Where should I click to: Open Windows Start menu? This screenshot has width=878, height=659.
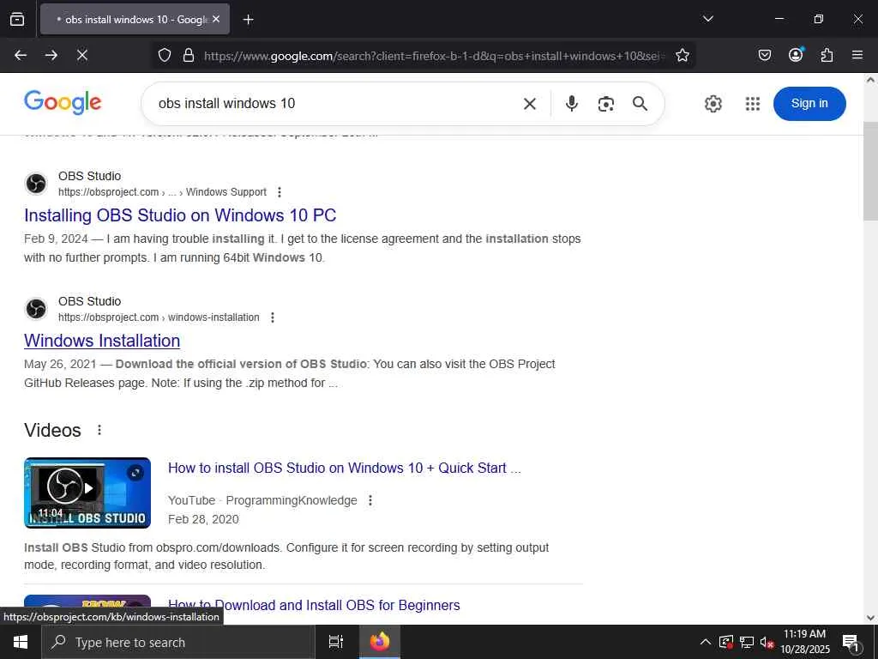click(21, 642)
